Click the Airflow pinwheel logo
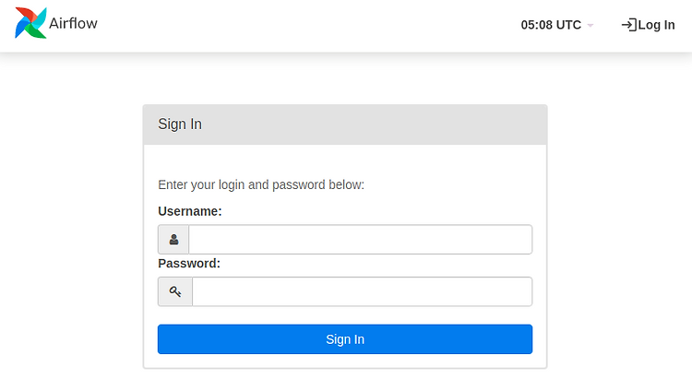 tap(30, 23)
